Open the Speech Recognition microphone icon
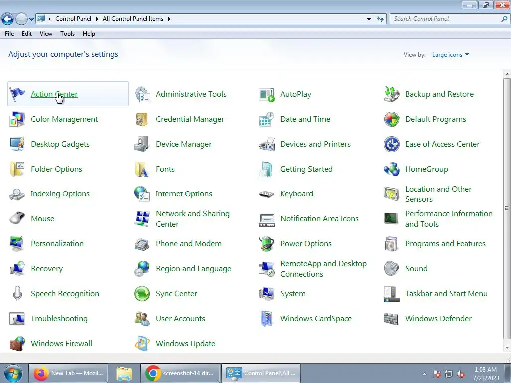The height and width of the screenshot is (383, 511). pyautogui.click(x=17, y=293)
